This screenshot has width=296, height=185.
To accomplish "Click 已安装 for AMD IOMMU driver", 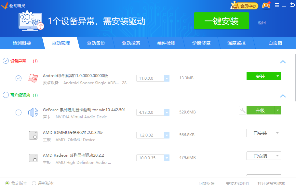I will pyautogui.click(x=260, y=133).
